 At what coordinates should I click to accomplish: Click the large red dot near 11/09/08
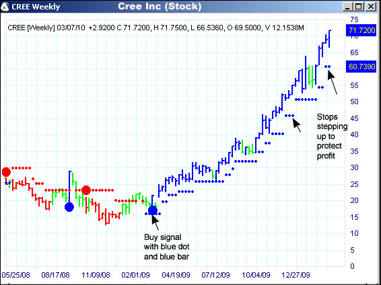(x=86, y=190)
